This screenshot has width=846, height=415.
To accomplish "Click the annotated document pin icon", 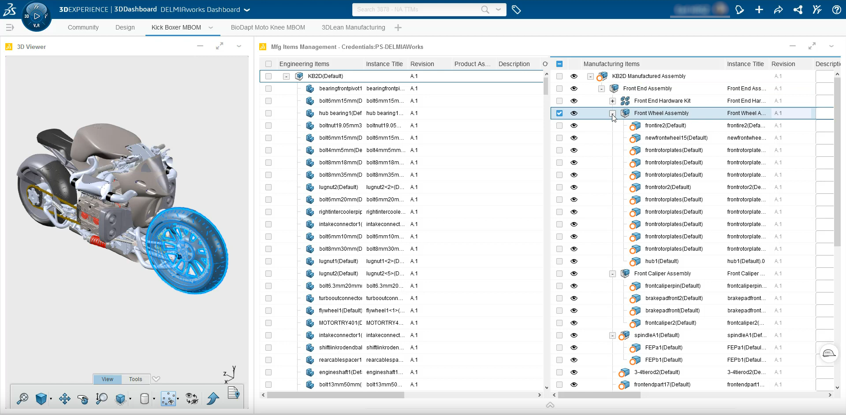I will (234, 392).
